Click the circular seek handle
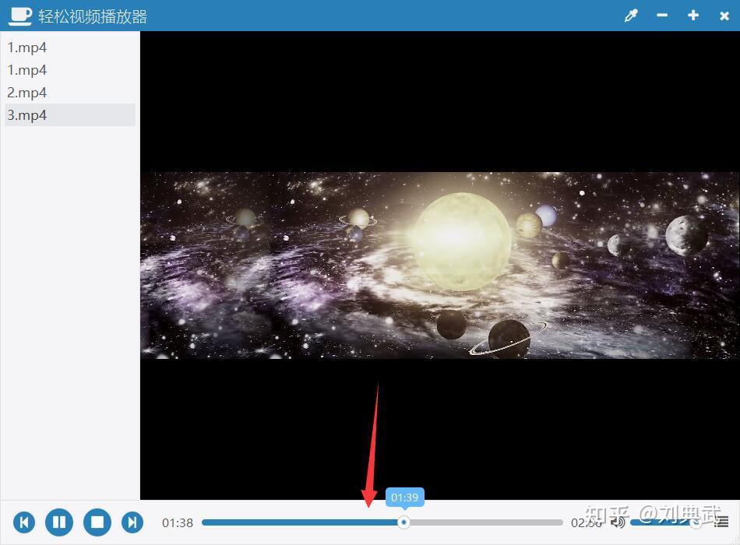The height and width of the screenshot is (545, 740). [x=403, y=522]
